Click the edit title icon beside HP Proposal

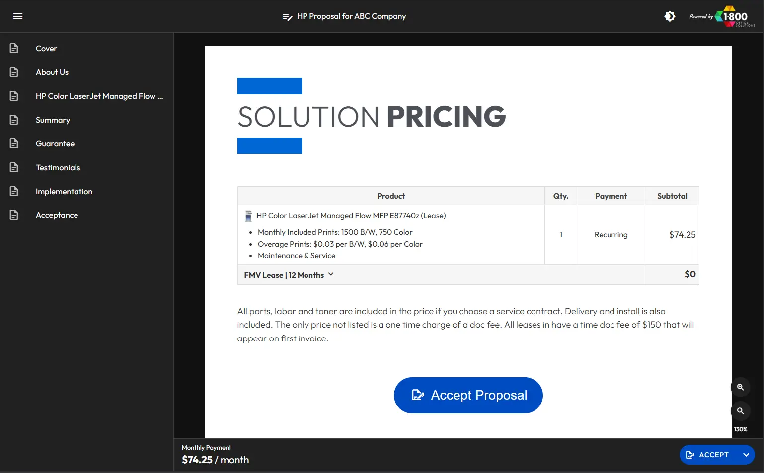point(287,17)
